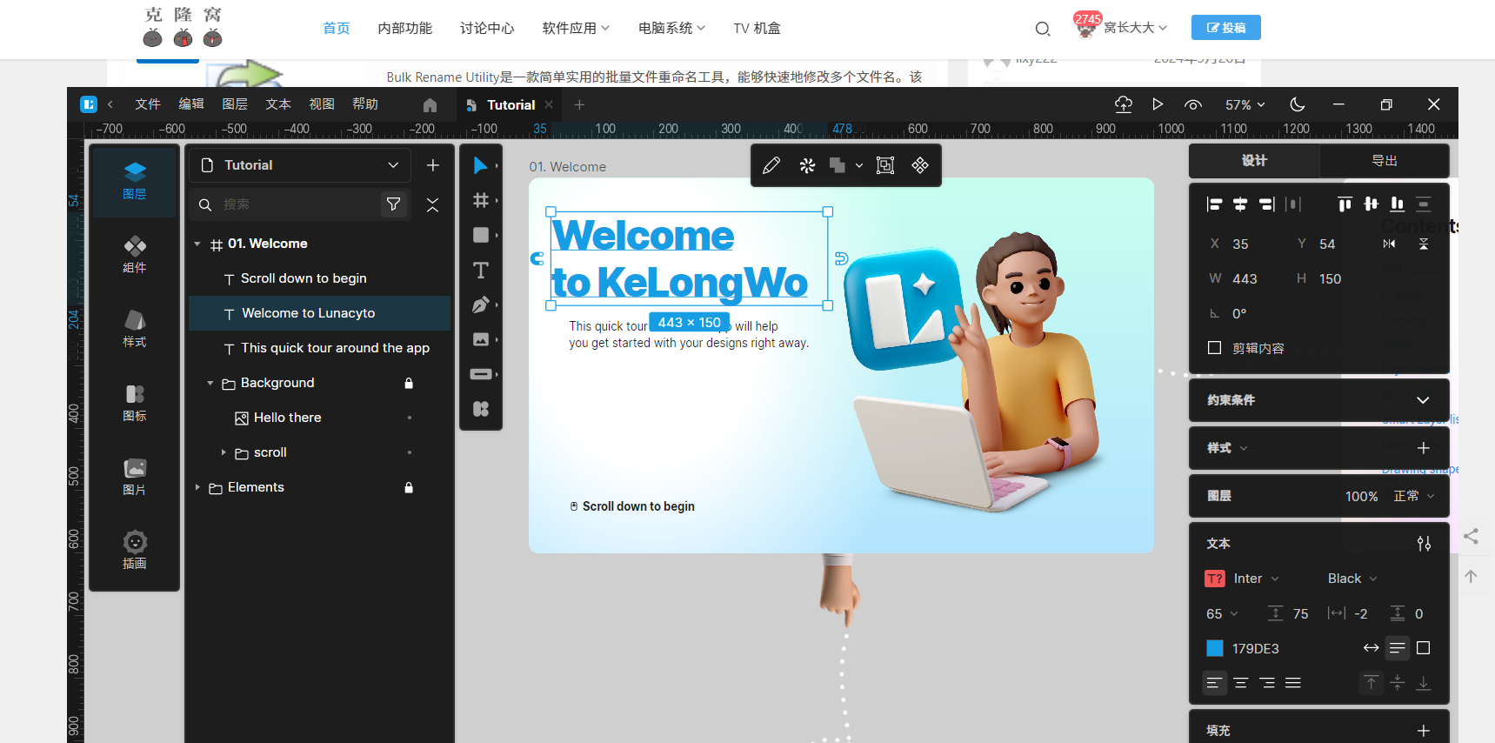Open the 插画 illustrations sidebar panel

pos(135,551)
